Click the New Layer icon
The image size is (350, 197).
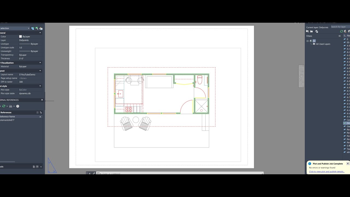tap(345, 31)
